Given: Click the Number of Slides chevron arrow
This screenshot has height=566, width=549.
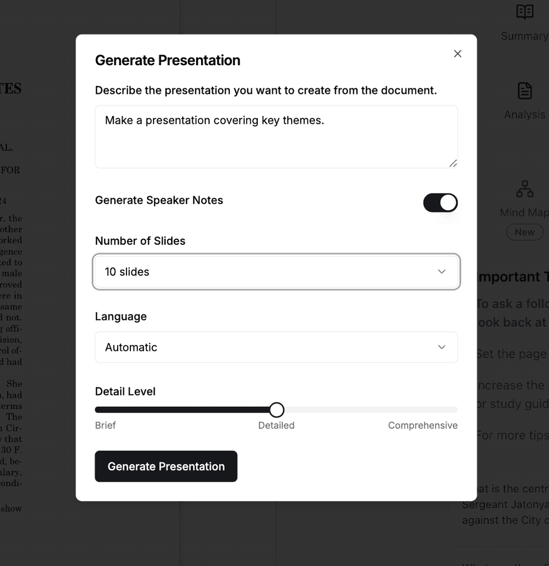Looking at the screenshot, I should click(441, 271).
